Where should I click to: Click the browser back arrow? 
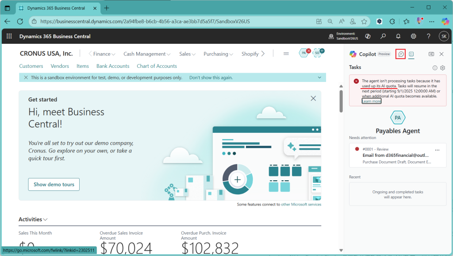coord(8,21)
